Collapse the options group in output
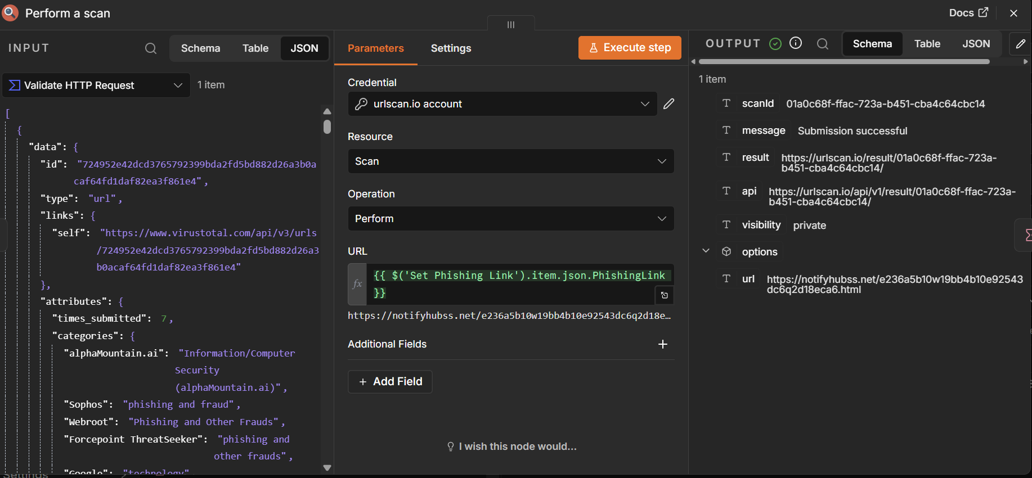This screenshot has width=1032, height=478. click(706, 251)
